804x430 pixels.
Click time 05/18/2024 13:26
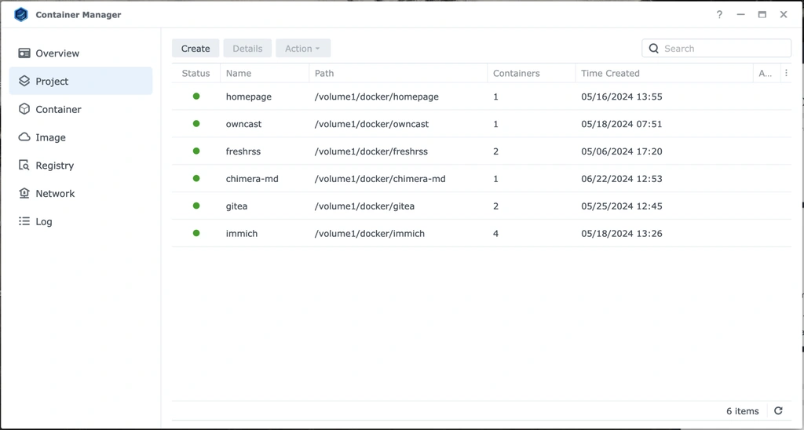622,233
